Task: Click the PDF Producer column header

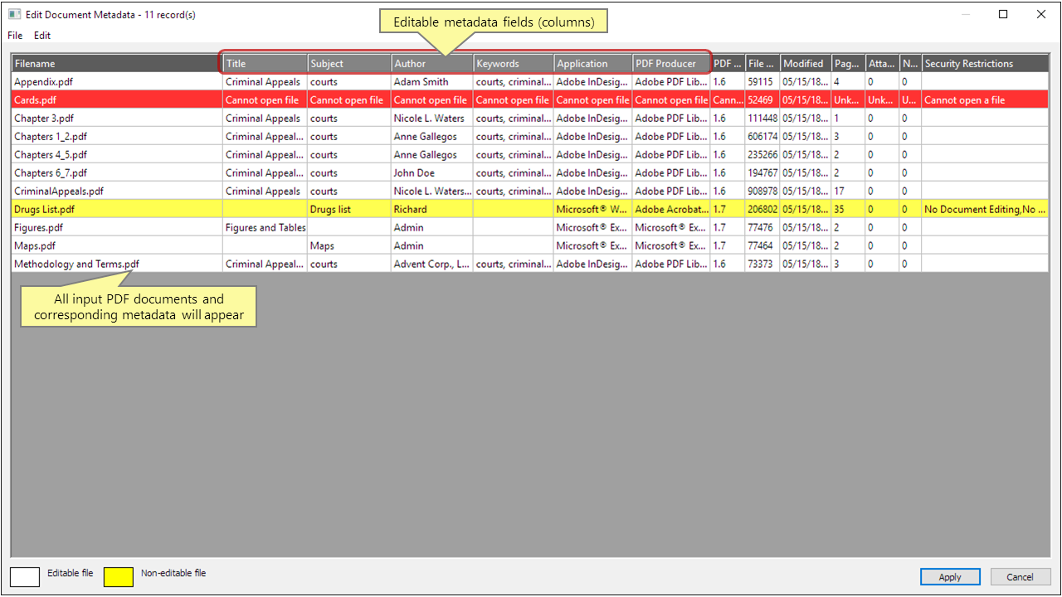Action: coord(670,63)
